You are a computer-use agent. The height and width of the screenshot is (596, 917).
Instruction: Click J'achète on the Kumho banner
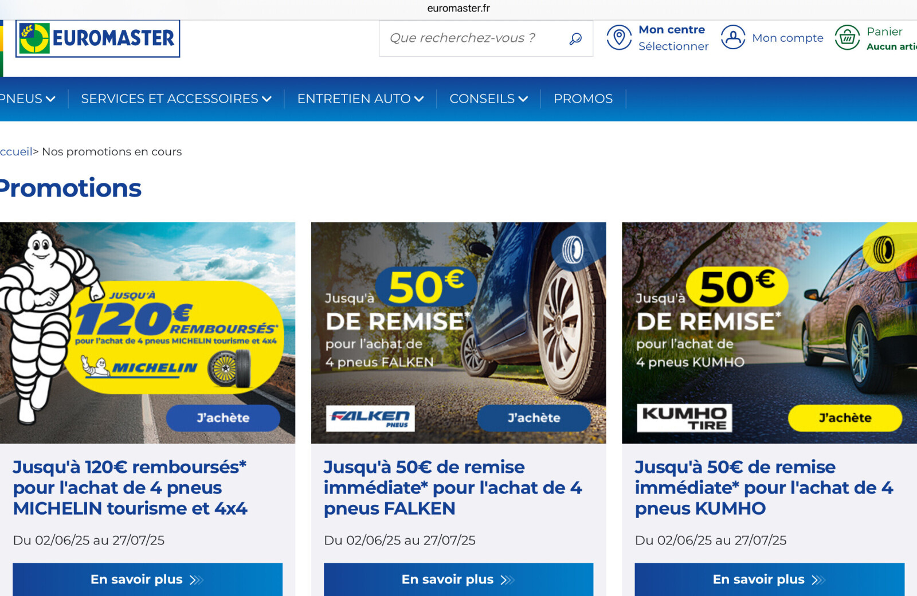[x=845, y=418]
